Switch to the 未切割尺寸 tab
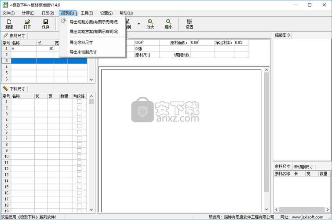This screenshot has width=332, height=220. (x=303, y=167)
